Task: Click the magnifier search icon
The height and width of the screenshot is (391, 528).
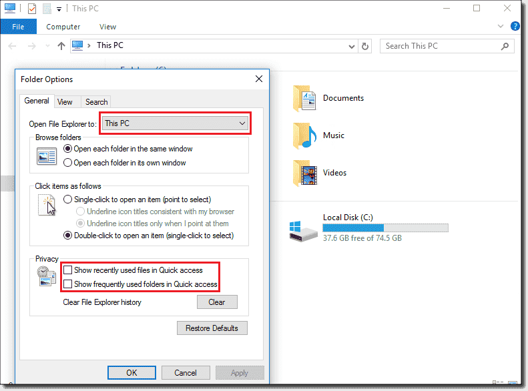Action: pyautogui.click(x=505, y=47)
